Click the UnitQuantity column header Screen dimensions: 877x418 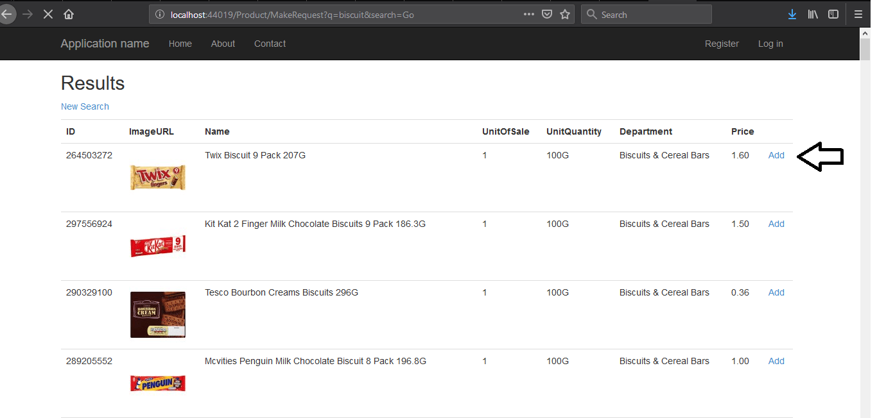tap(574, 131)
